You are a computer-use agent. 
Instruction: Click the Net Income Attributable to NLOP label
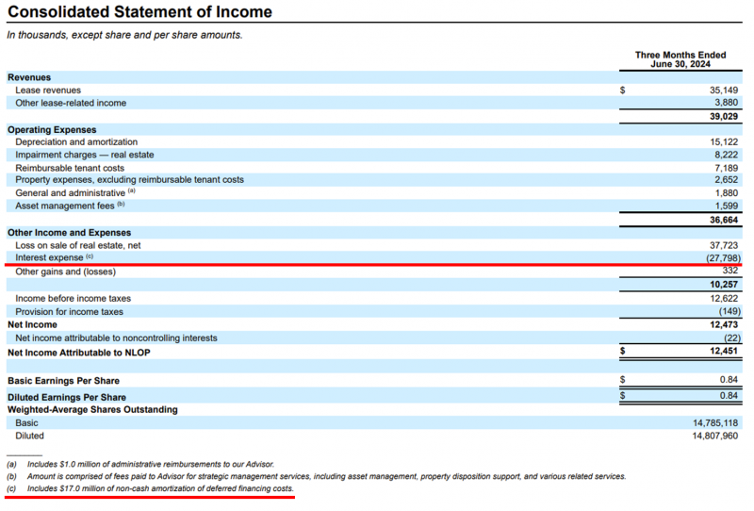[x=78, y=352]
